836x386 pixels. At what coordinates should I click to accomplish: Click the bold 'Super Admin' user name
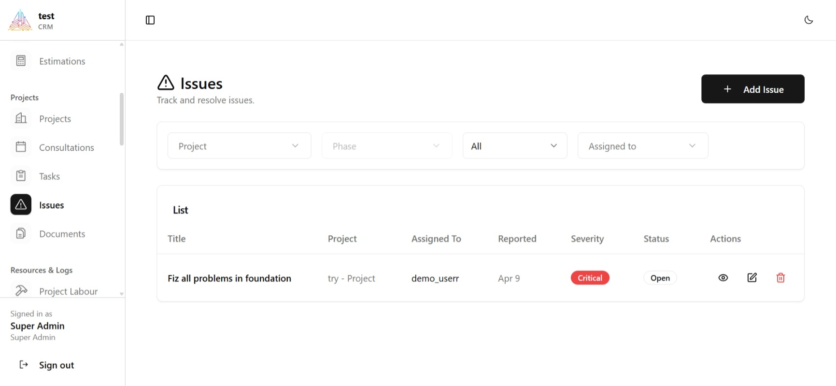pyautogui.click(x=37, y=326)
